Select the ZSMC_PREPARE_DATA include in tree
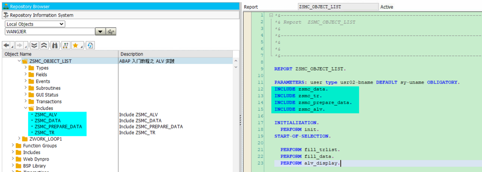The width and height of the screenshot is (482, 172). point(58,126)
